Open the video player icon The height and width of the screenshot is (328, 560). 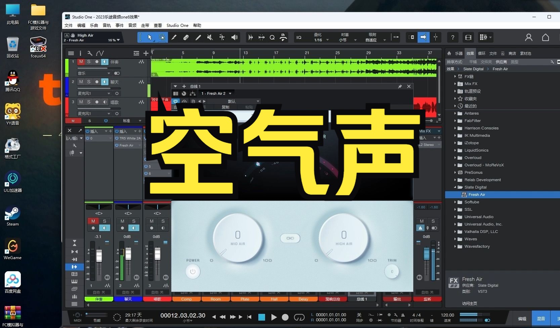468,37
